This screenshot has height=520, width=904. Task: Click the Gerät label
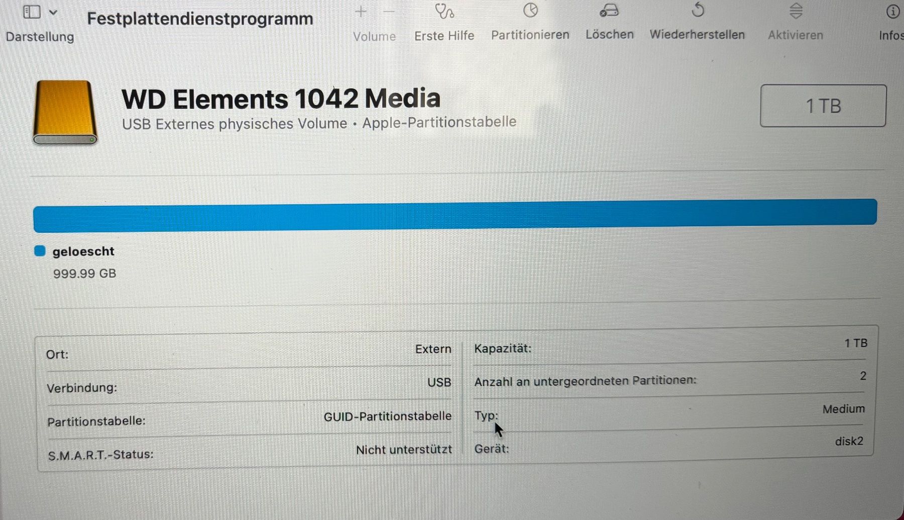492,449
